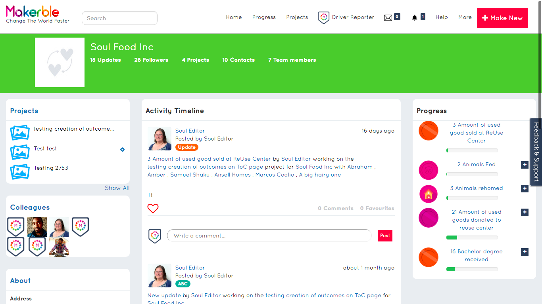542x304 pixels.
Task: View the 18 Updates tab
Action: pyautogui.click(x=106, y=60)
